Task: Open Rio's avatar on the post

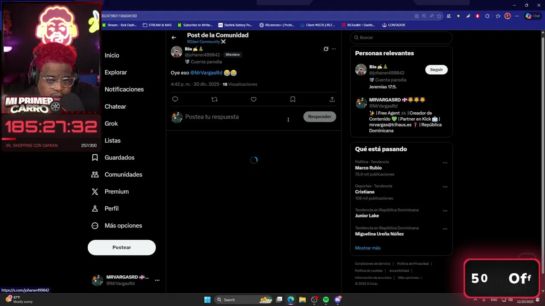Action: 177,52
